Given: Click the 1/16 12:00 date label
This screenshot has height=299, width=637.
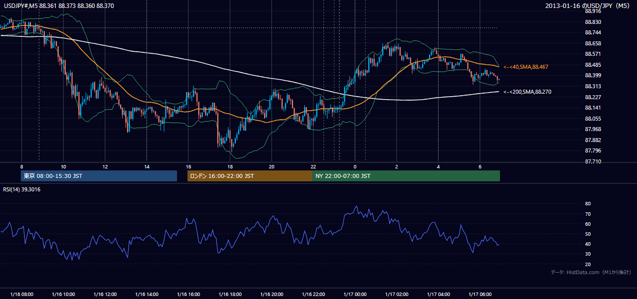Looking at the screenshot, I should point(105,295).
